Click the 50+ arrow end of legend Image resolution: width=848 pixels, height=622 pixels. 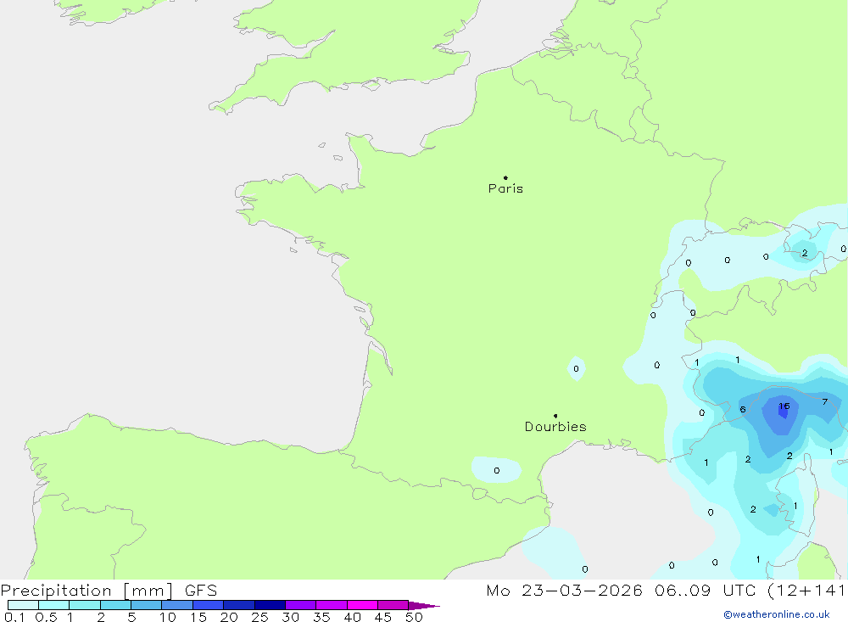(424, 606)
